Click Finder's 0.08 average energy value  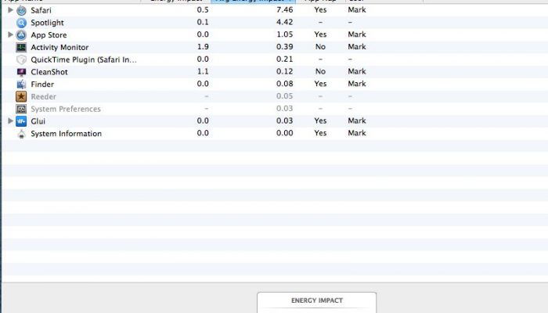tap(284, 84)
